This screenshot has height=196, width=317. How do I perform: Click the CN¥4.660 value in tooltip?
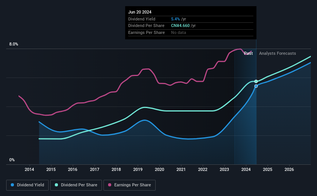point(180,26)
